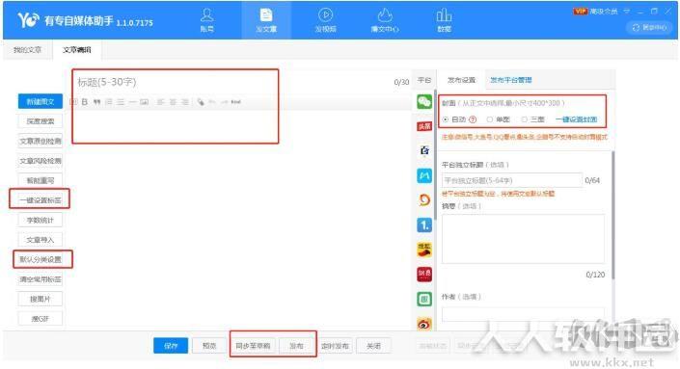Toggle bold formatting in editor toolbar
Image resolution: width=680 pixels, height=369 pixels.
pos(85,102)
